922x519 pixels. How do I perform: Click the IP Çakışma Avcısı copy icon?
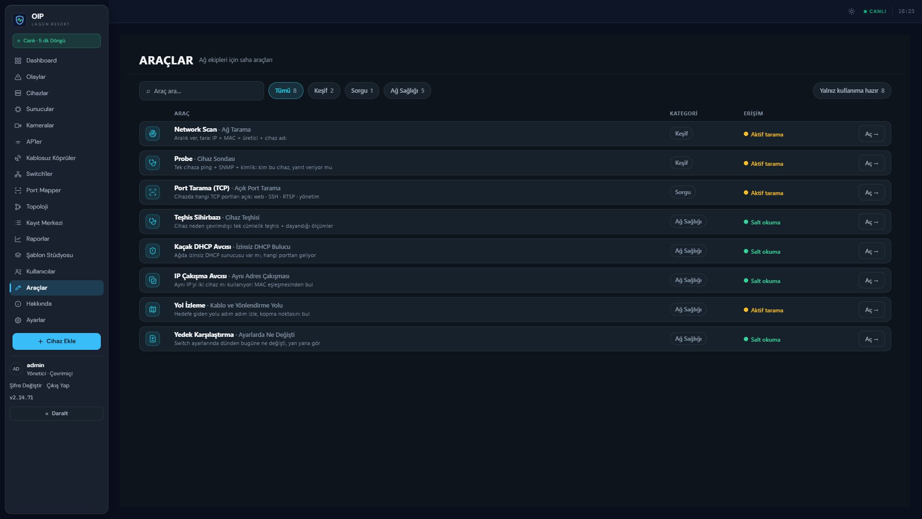click(153, 280)
